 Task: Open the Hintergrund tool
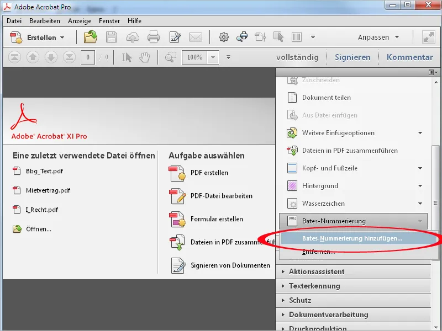(x=319, y=185)
